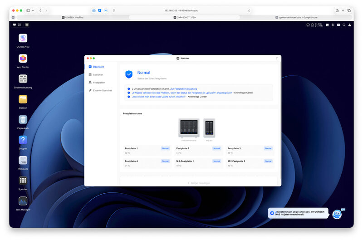Viewport: 363px width, 240px height.
Task: Open the Papierkorb trash icon
Action: [23, 120]
